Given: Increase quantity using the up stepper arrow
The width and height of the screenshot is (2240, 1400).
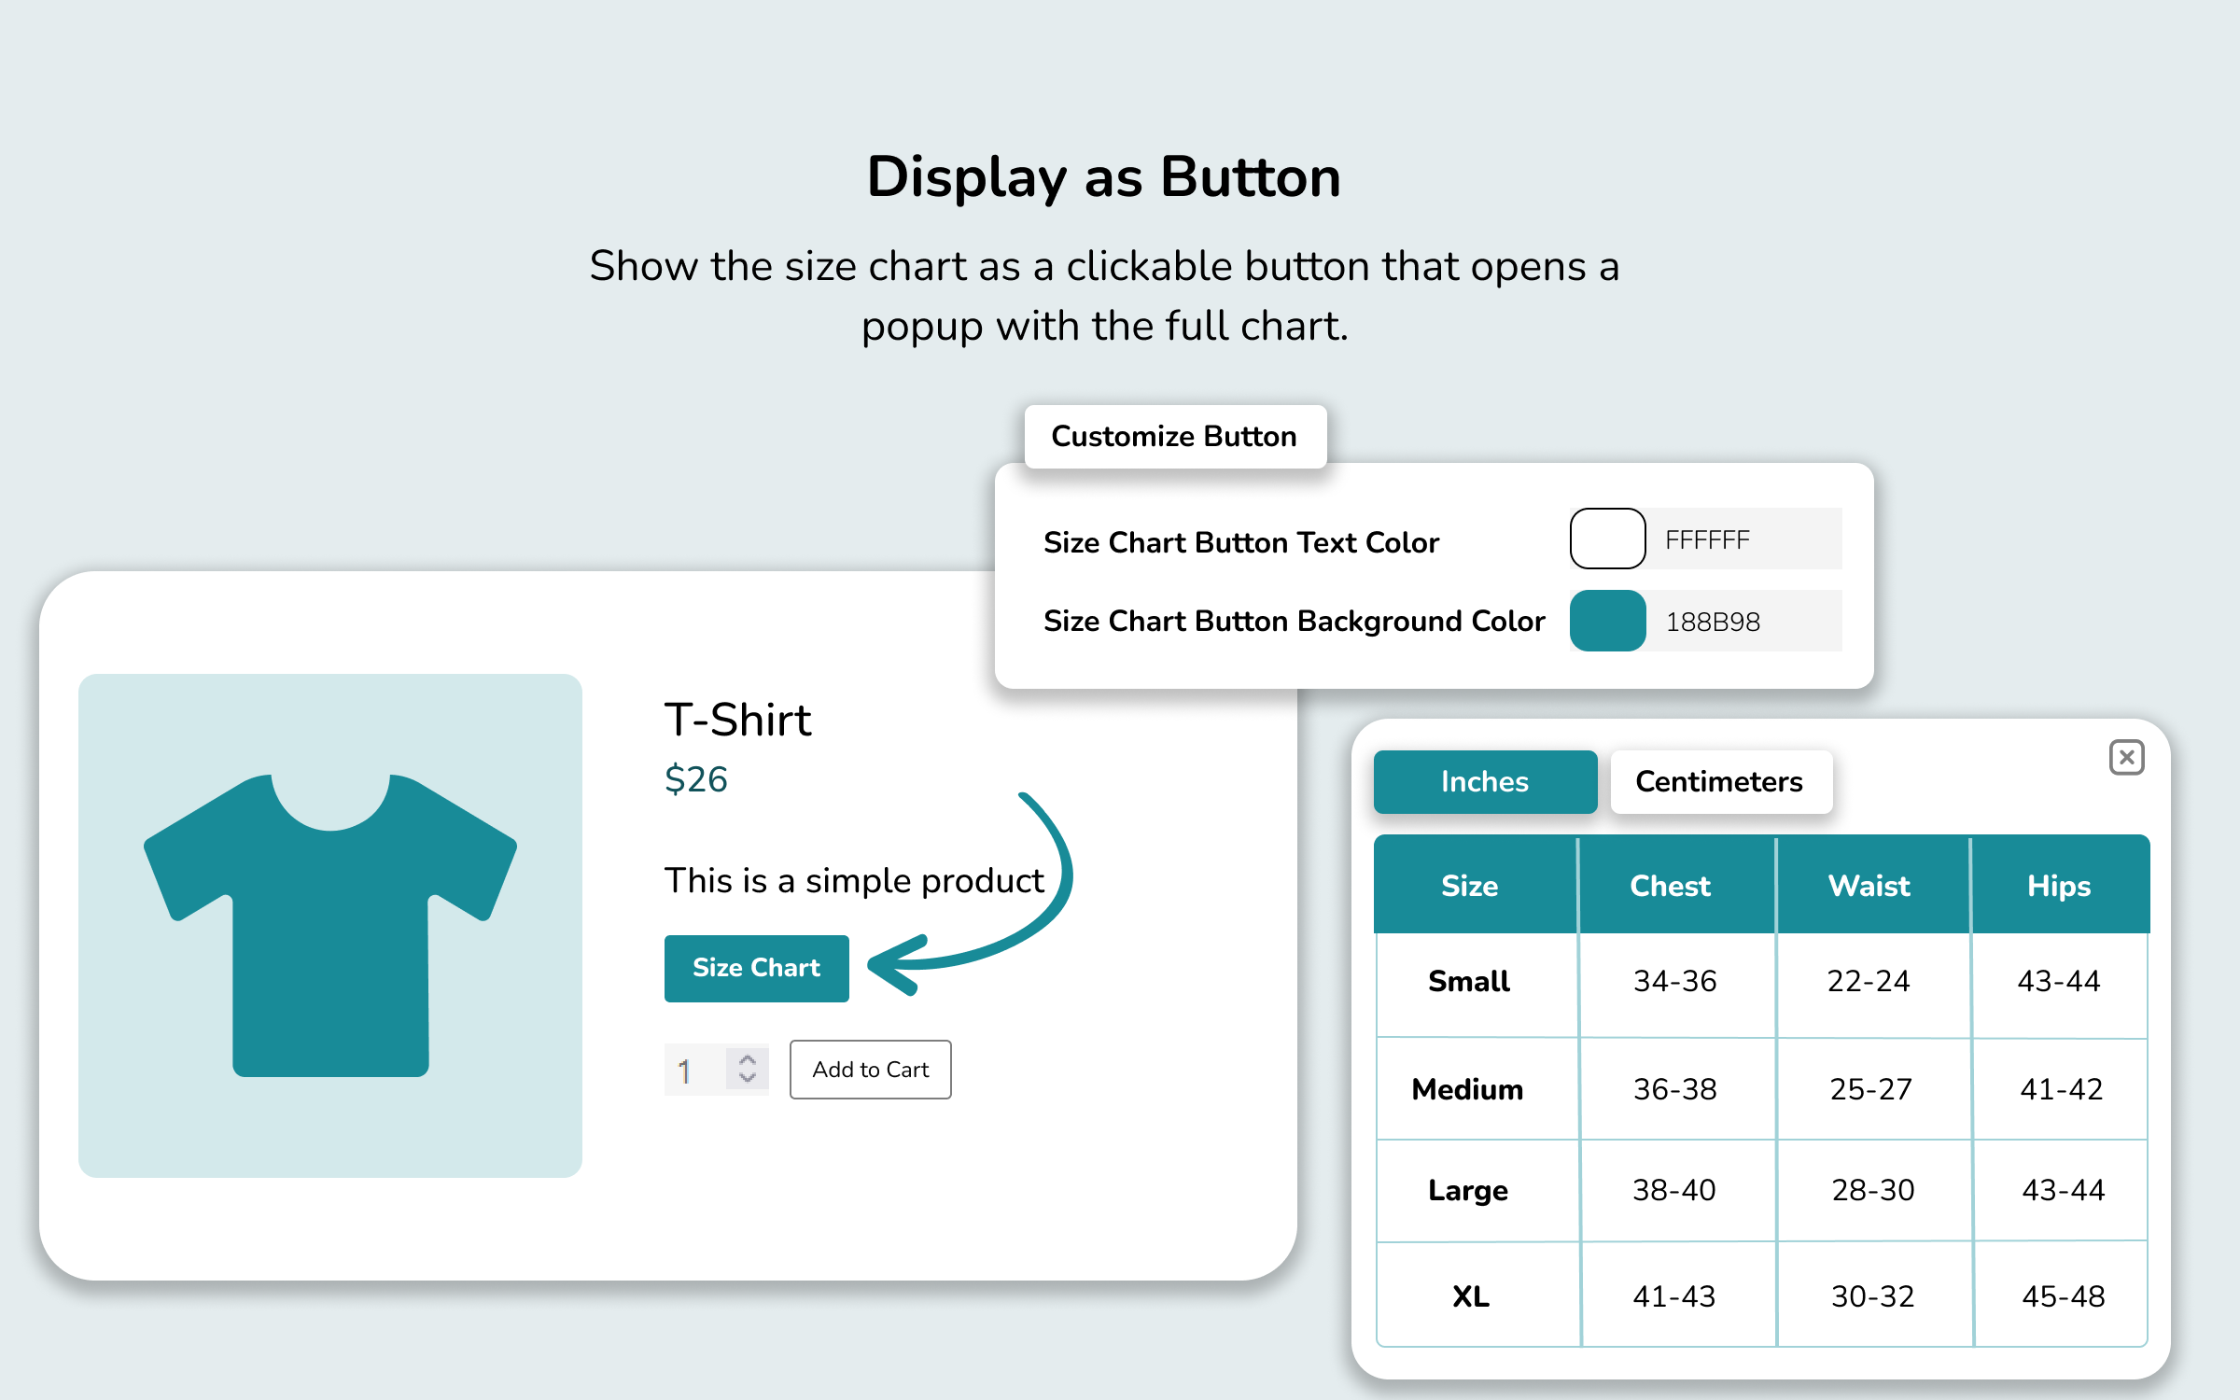Looking at the screenshot, I should click(747, 1060).
